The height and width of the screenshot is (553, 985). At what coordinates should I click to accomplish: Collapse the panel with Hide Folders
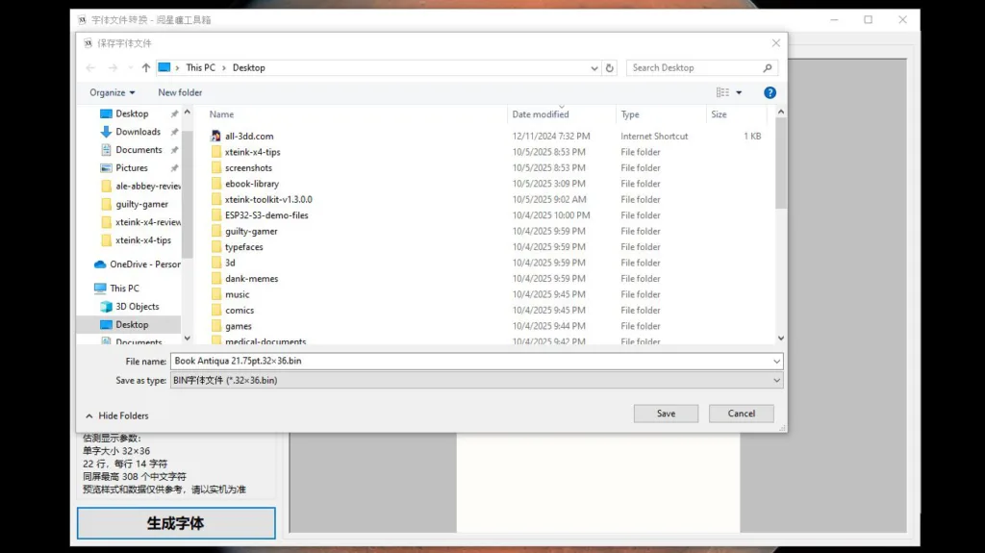point(117,416)
